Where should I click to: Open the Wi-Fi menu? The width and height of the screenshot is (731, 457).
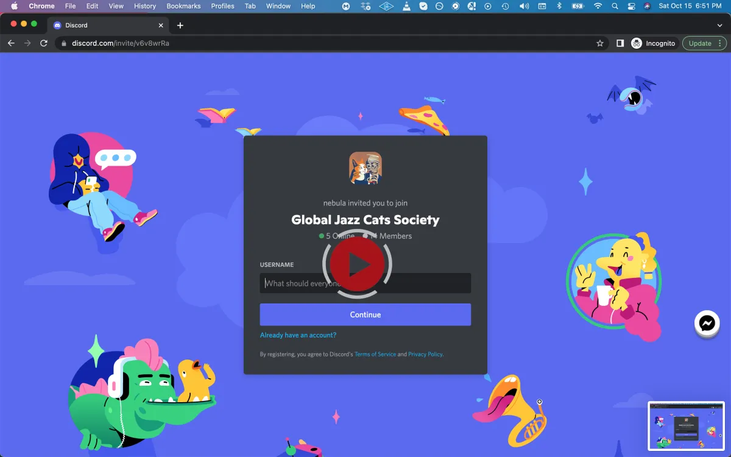point(598,6)
